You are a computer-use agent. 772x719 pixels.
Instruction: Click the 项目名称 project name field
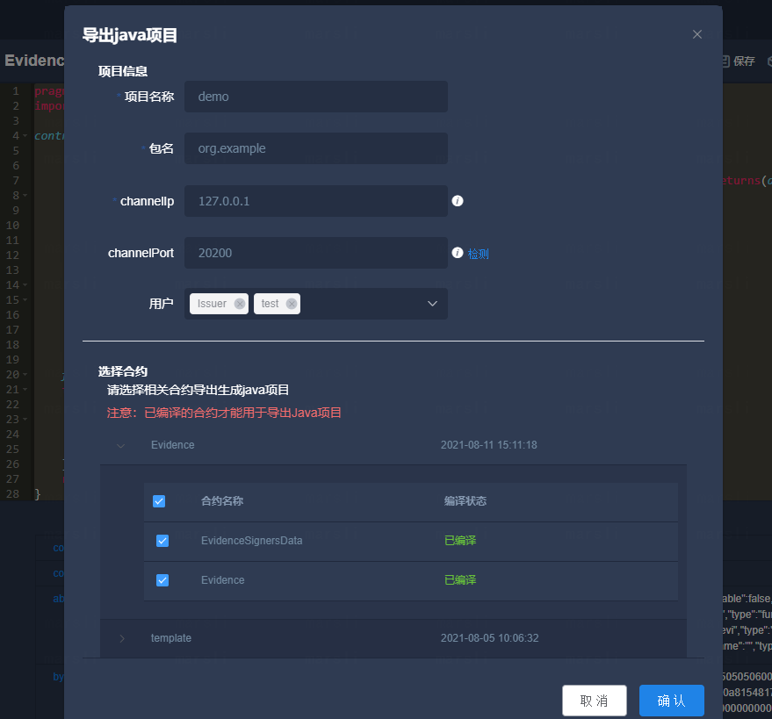click(x=316, y=97)
